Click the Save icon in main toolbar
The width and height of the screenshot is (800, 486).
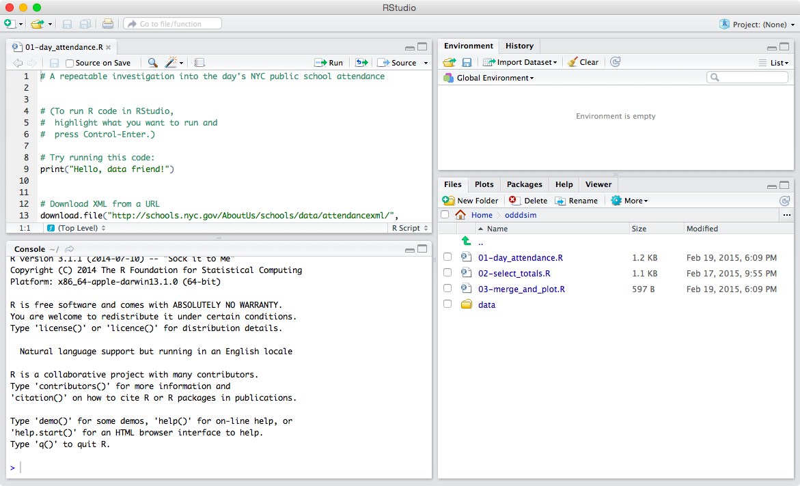click(67, 23)
